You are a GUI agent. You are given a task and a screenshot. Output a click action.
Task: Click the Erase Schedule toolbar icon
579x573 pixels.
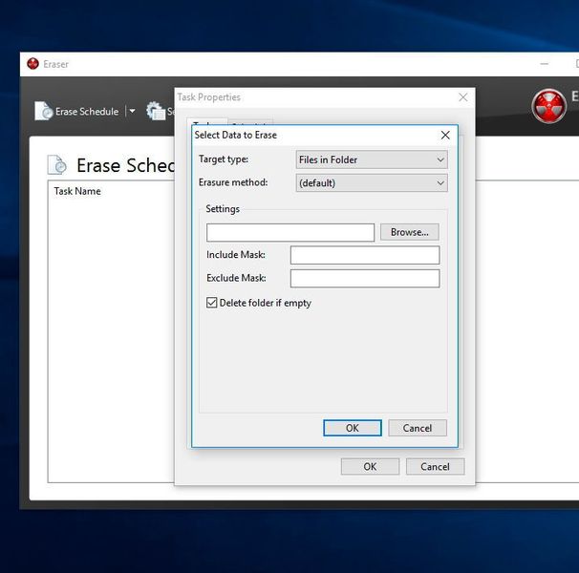(44, 111)
